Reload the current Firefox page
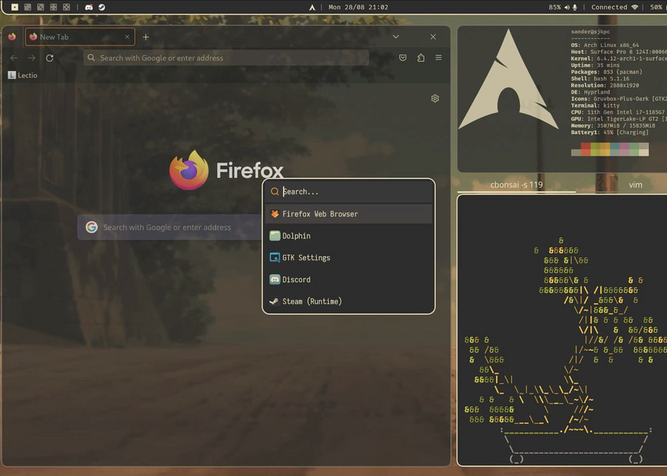The width and height of the screenshot is (667, 476). tap(50, 58)
